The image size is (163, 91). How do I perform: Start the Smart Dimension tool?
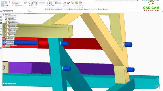26,4
